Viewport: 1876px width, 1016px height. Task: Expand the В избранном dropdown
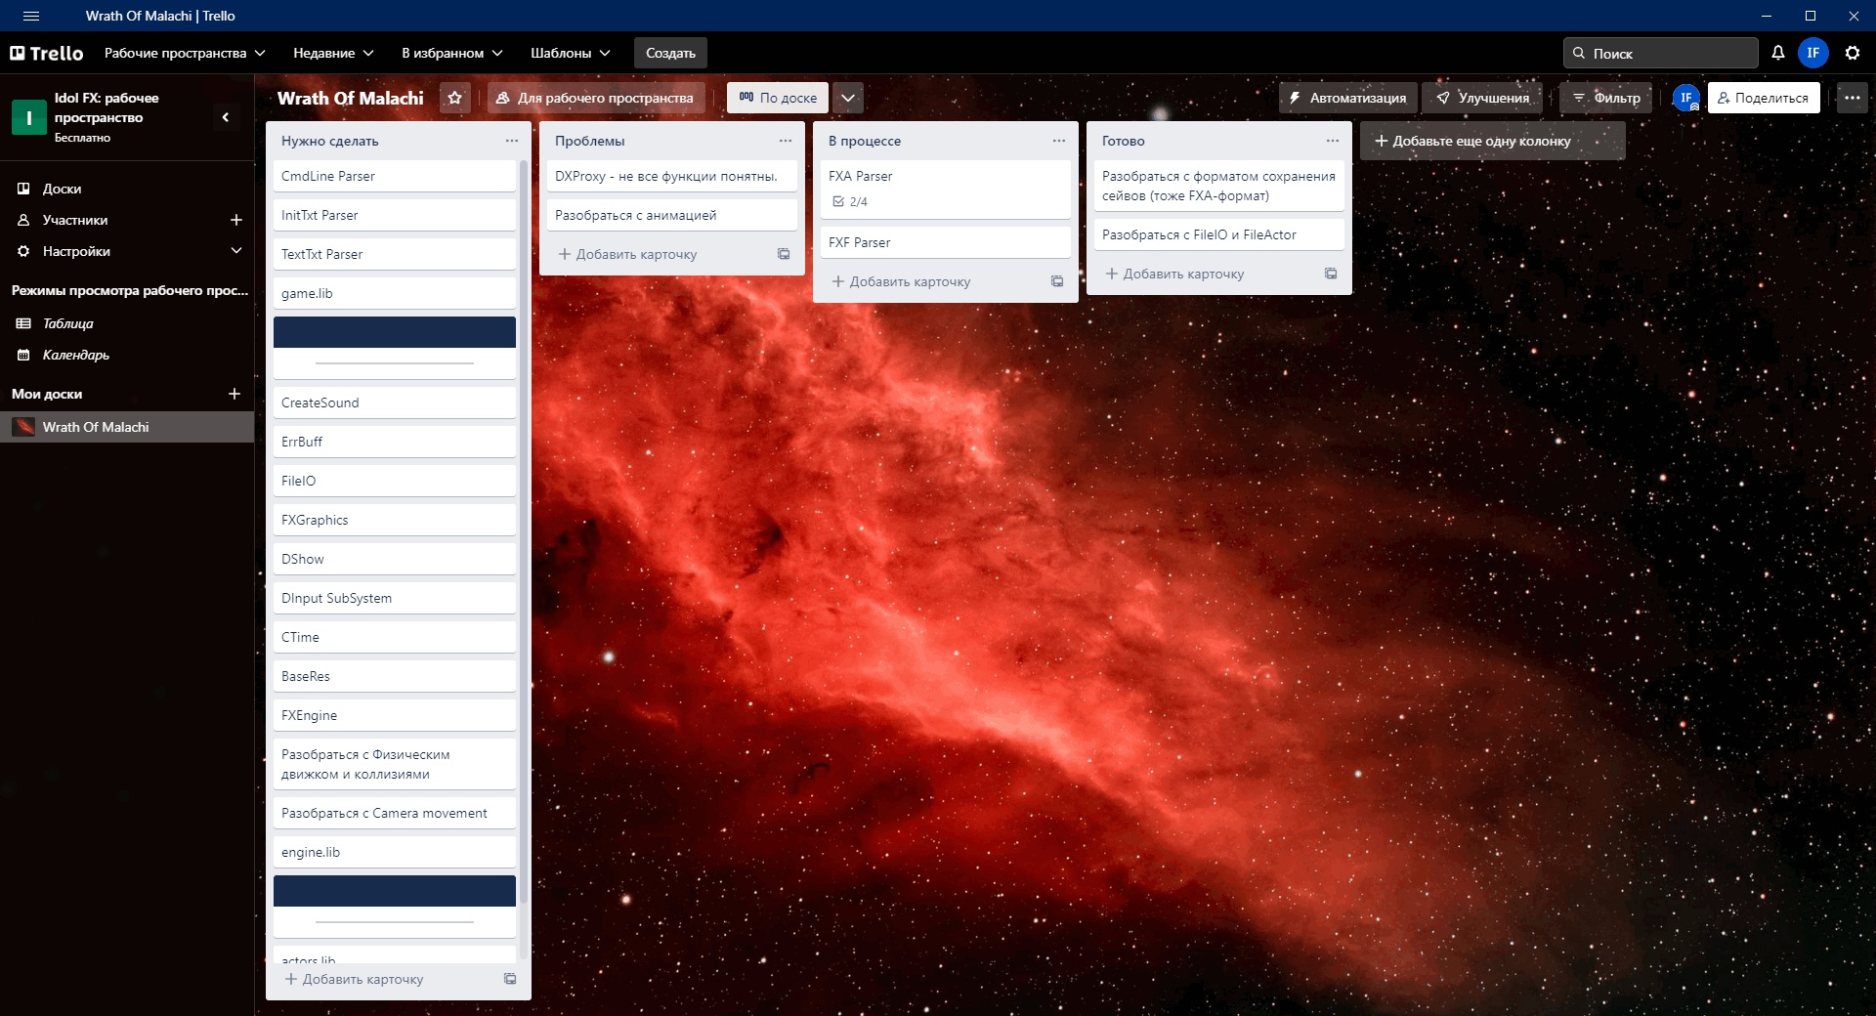(x=452, y=53)
